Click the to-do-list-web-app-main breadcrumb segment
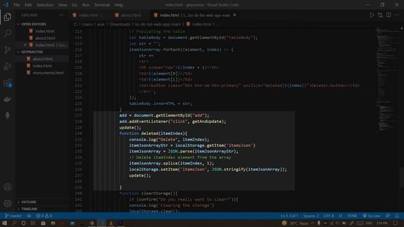Screen dimensions: 404x227 [158, 24]
